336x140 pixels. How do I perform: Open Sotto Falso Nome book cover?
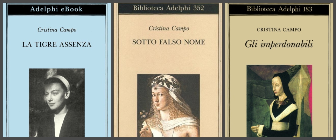pos(168,70)
